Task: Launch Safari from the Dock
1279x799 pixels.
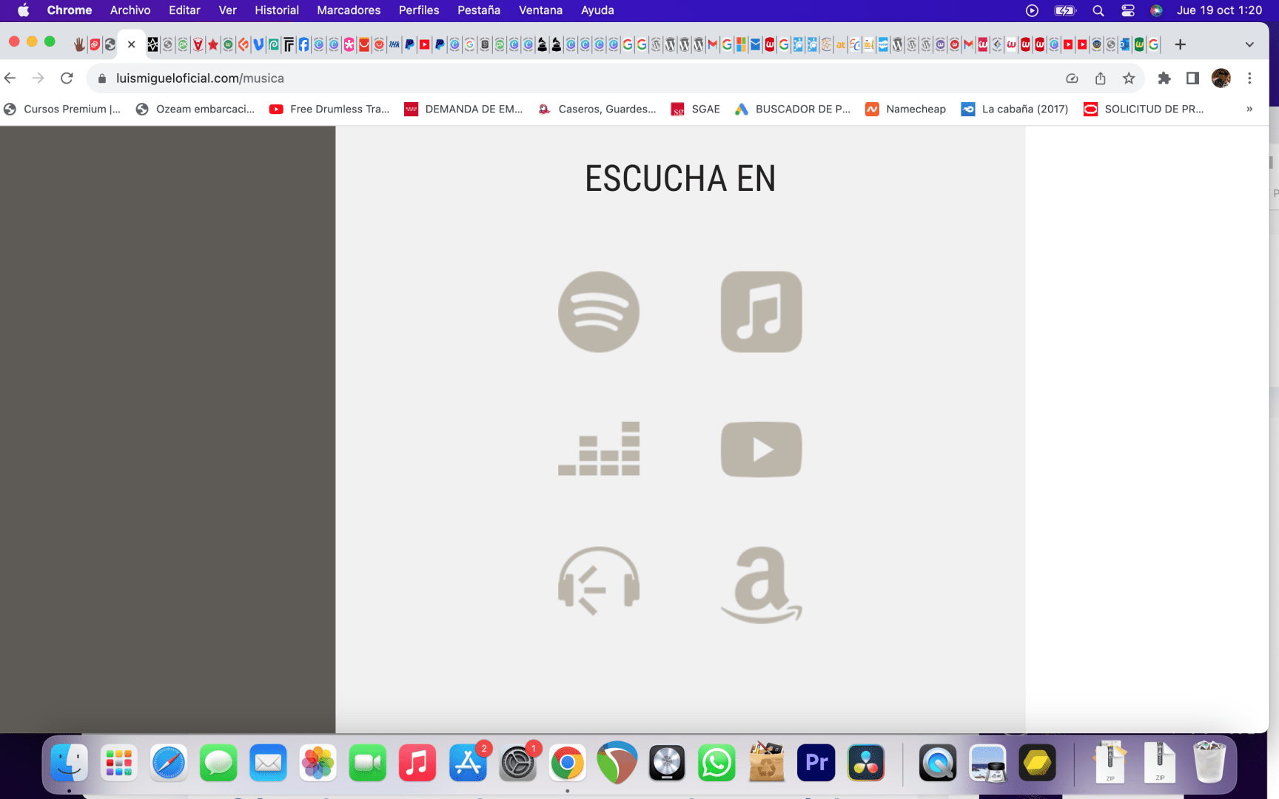Action: click(x=169, y=763)
